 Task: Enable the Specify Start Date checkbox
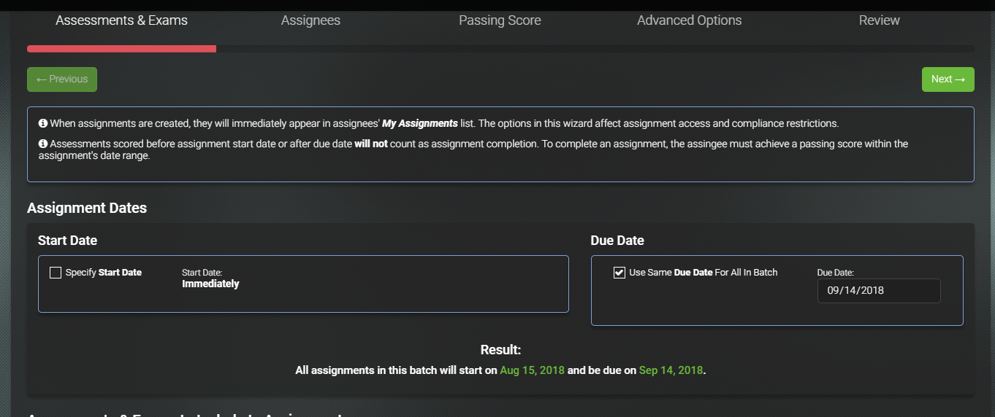pyautogui.click(x=56, y=273)
